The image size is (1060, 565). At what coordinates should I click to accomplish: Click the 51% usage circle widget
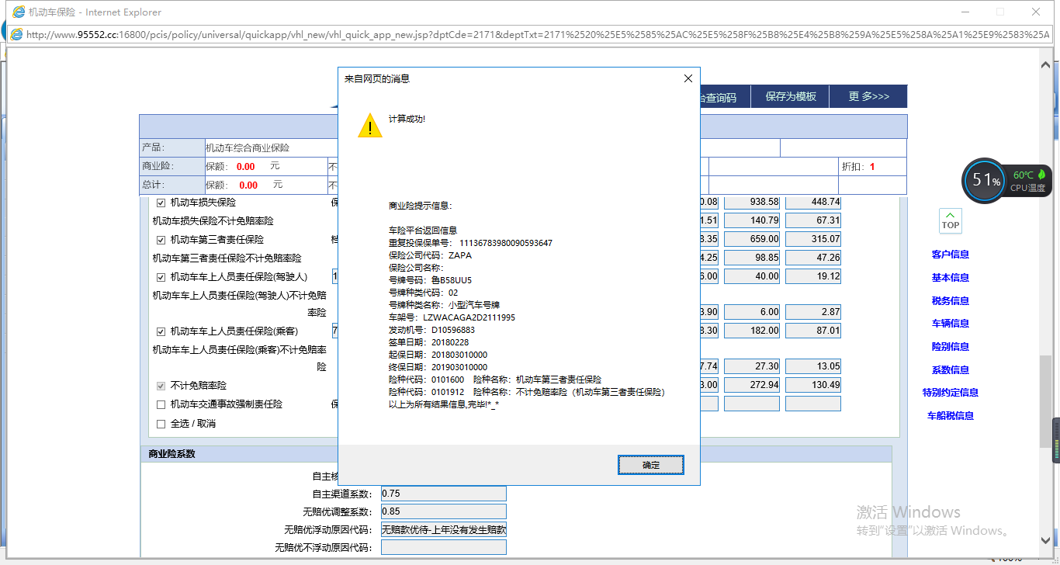(x=985, y=181)
